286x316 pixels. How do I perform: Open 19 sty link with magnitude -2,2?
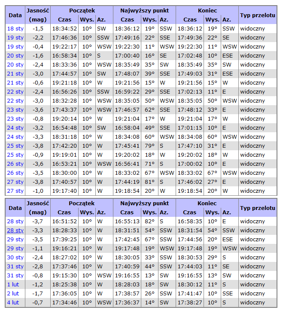(x=15, y=38)
